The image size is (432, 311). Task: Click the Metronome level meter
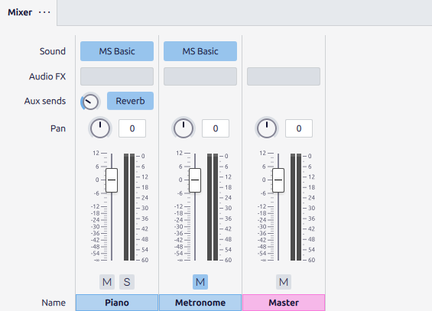tap(213, 207)
